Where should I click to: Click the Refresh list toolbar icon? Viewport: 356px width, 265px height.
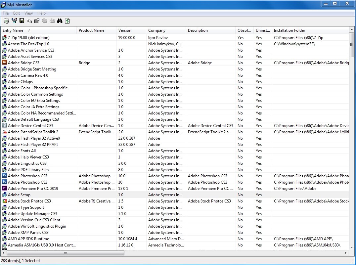67,21
